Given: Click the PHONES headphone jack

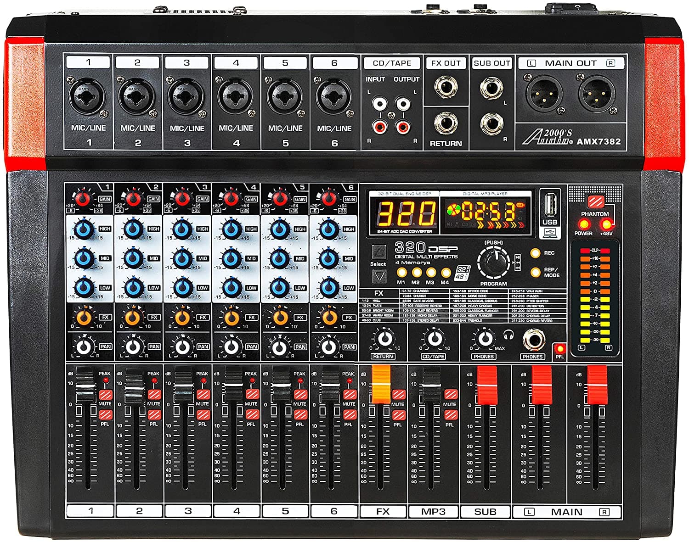Looking at the screenshot, I should click(534, 341).
